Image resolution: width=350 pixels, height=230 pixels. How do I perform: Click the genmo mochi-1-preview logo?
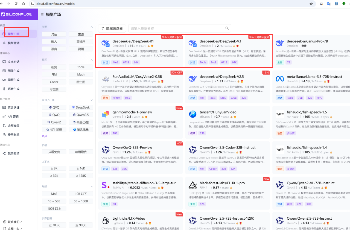click(106, 114)
